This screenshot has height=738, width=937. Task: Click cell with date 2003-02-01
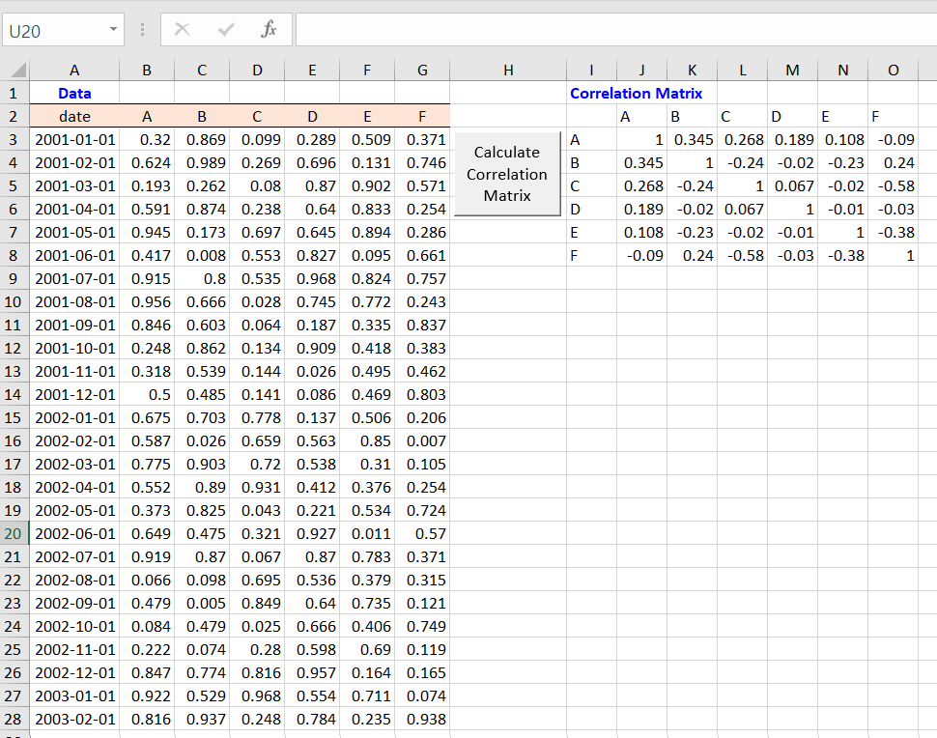click(x=74, y=719)
